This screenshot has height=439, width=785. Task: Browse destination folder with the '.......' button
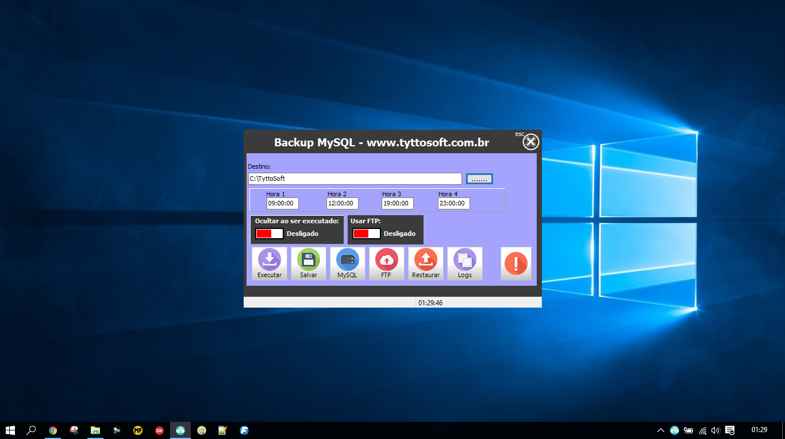pyautogui.click(x=479, y=179)
